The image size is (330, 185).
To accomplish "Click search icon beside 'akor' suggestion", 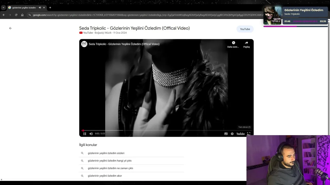I will pos(82,176).
